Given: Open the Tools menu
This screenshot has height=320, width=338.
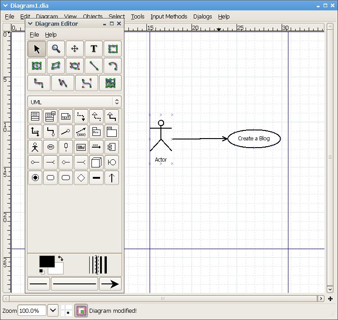Looking at the screenshot, I should (x=137, y=16).
